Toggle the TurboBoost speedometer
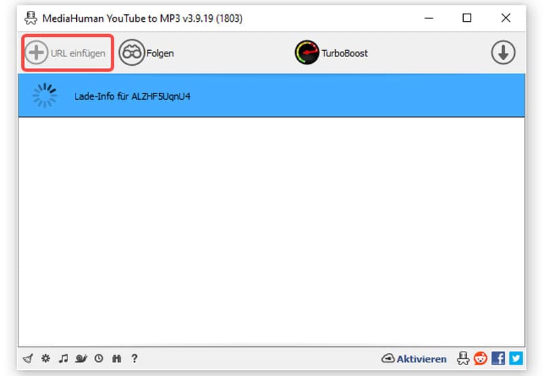Image resolution: width=544 pixels, height=376 pixels. tap(331, 53)
